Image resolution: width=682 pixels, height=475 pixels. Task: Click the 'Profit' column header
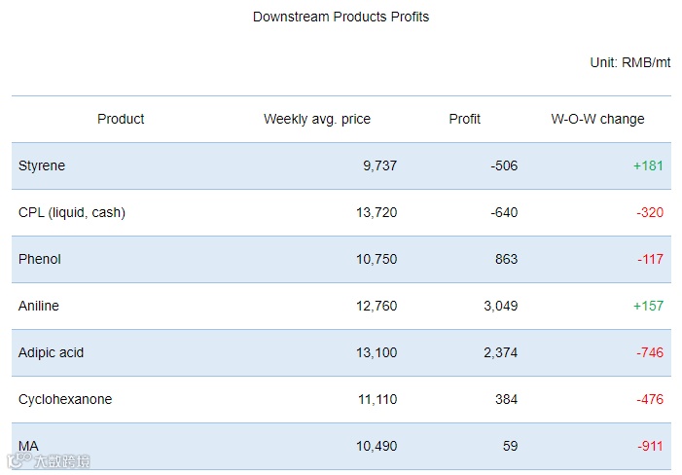pyautogui.click(x=464, y=119)
